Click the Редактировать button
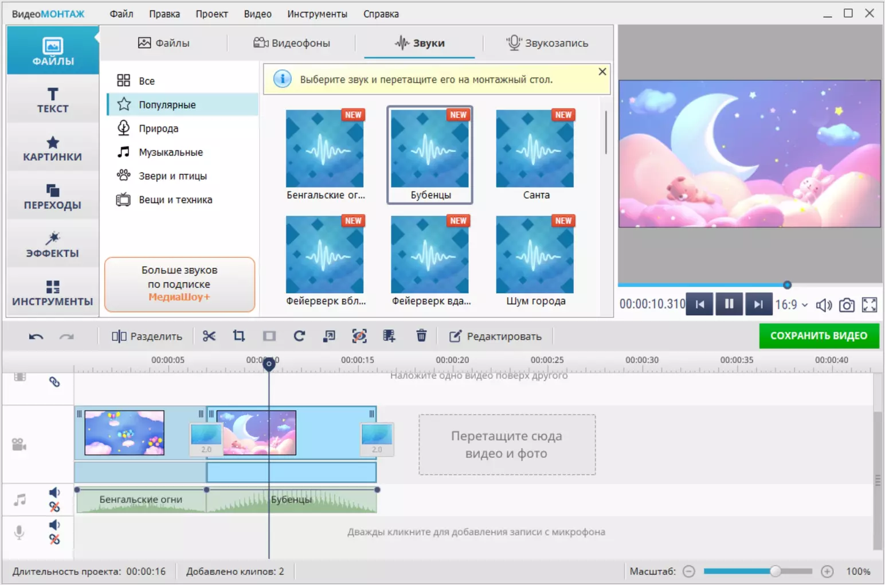The width and height of the screenshot is (885, 585). [495, 336]
